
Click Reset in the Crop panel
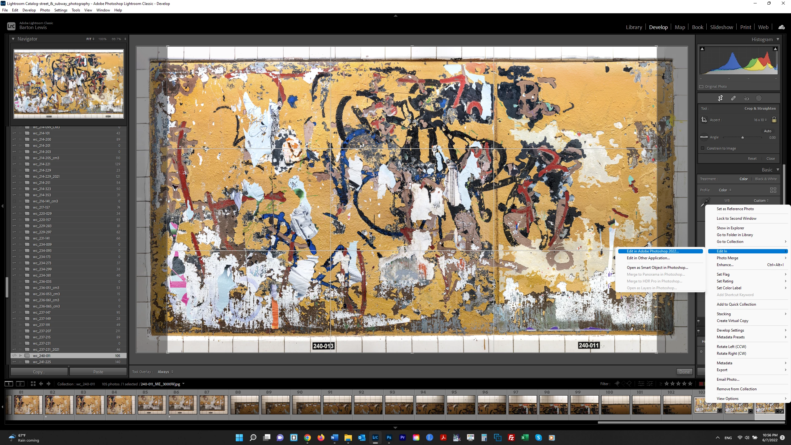(x=752, y=159)
